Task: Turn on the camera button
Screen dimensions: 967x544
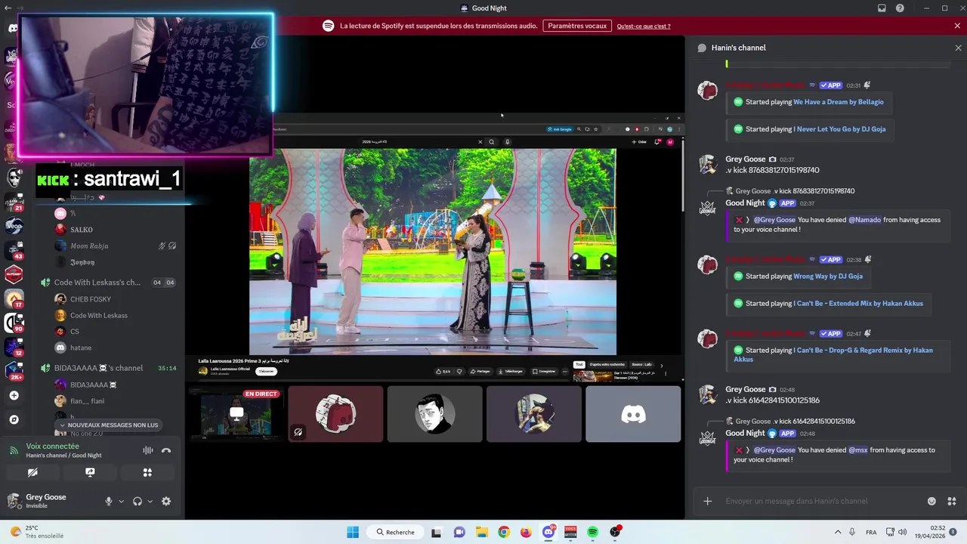Action: tap(32, 472)
